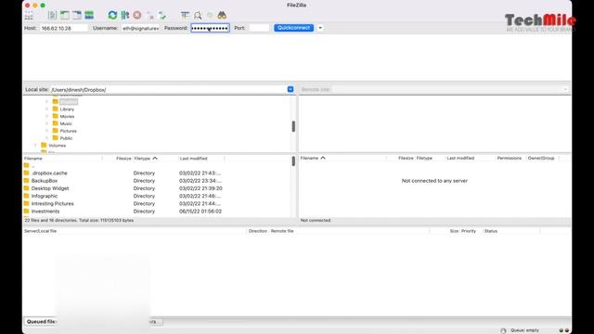Expand the Volumes folder in tree
The width and height of the screenshot is (594, 334).
(35, 145)
